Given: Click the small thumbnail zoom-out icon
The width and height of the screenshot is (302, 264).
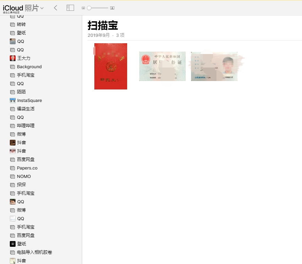Looking at the screenshot, I should (x=83, y=8).
